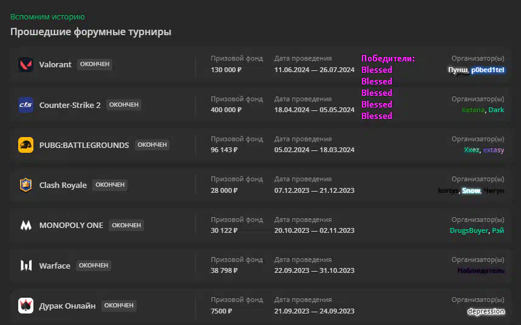Open organizer profile Наблюдатель
521x325 pixels.
[x=481, y=270]
